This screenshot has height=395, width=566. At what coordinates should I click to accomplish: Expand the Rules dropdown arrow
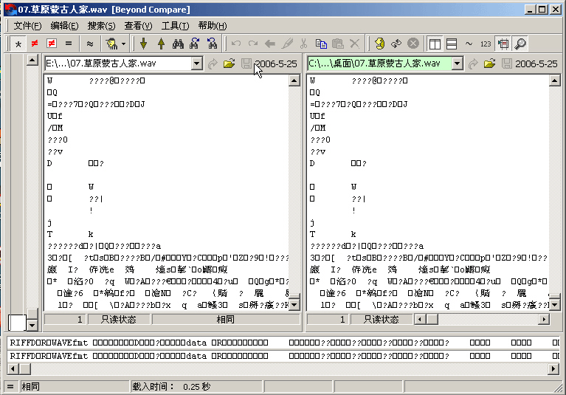123,44
